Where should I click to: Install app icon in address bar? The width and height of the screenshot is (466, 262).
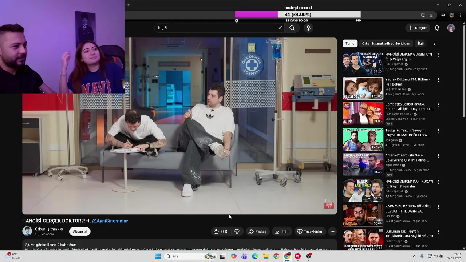pyautogui.click(x=423, y=15)
